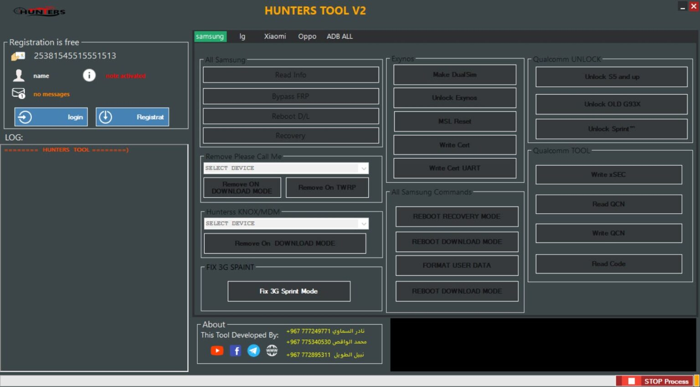Image resolution: width=700 pixels, height=387 pixels.
Task: Expand Remove Please Call Me device dropdown
Action: tap(364, 168)
